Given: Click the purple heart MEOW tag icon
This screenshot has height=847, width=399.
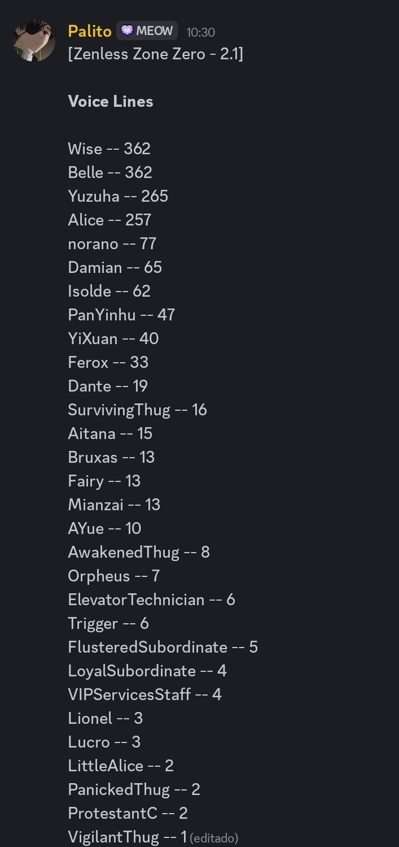Looking at the screenshot, I should coord(127,31).
